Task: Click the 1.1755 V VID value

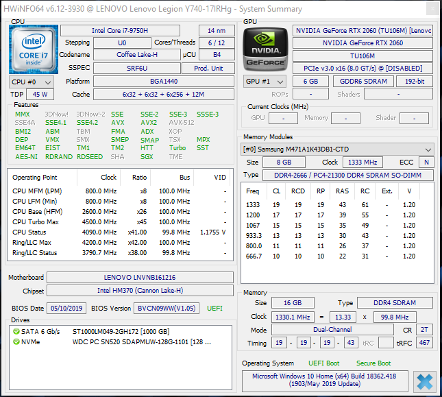Action: coord(213,232)
